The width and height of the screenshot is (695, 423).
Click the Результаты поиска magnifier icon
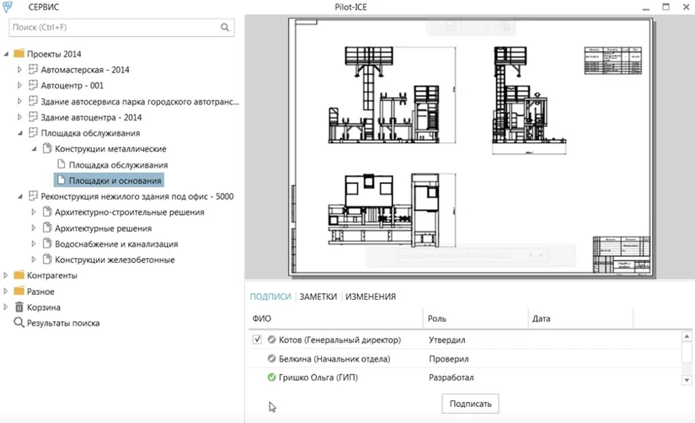point(19,323)
